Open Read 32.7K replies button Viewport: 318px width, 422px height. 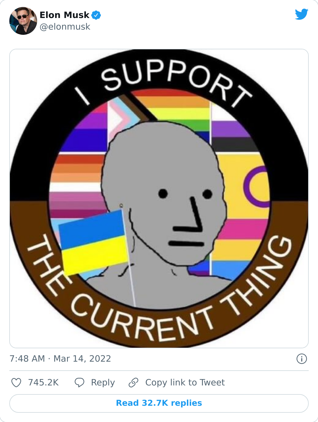(x=159, y=403)
